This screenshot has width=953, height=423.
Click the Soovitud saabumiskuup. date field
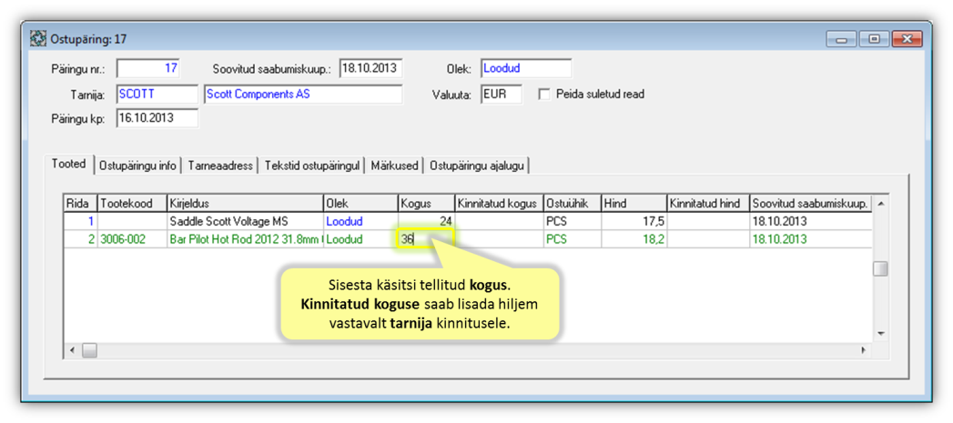pos(370,68)
